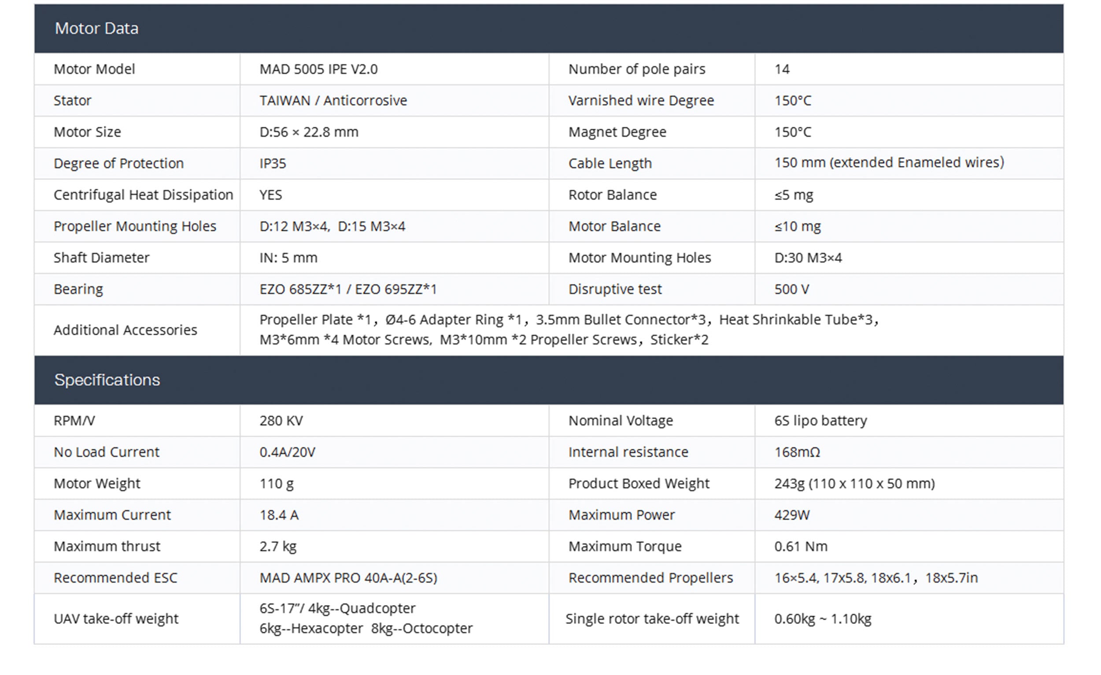Viewport: 1101px width, 675px height.
Task: Click the Additional Accessories label
Action: [x=125, y=330]
